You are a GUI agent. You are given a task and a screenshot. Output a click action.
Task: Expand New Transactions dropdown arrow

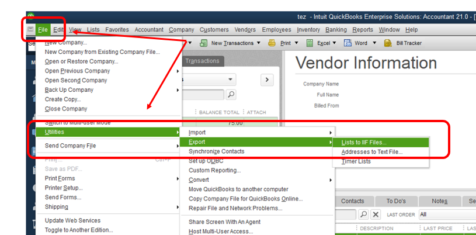coord(259,43)
